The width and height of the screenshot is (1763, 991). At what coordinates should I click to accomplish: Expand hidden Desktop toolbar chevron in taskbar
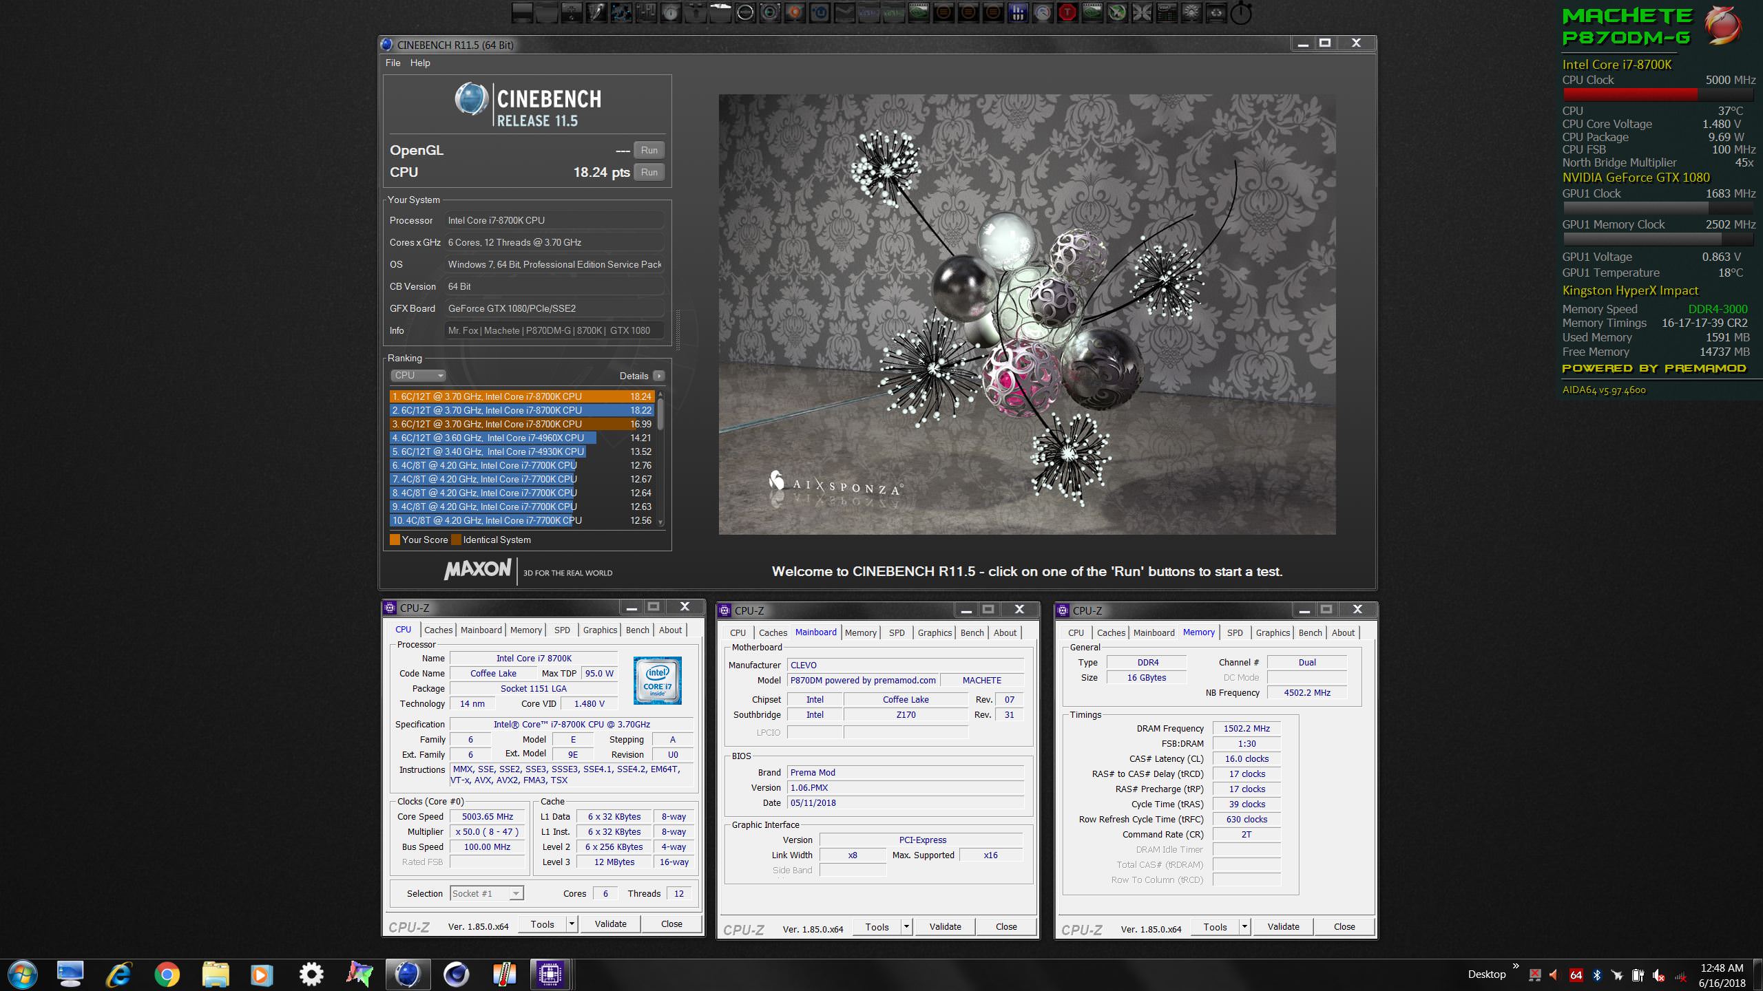1516,966
